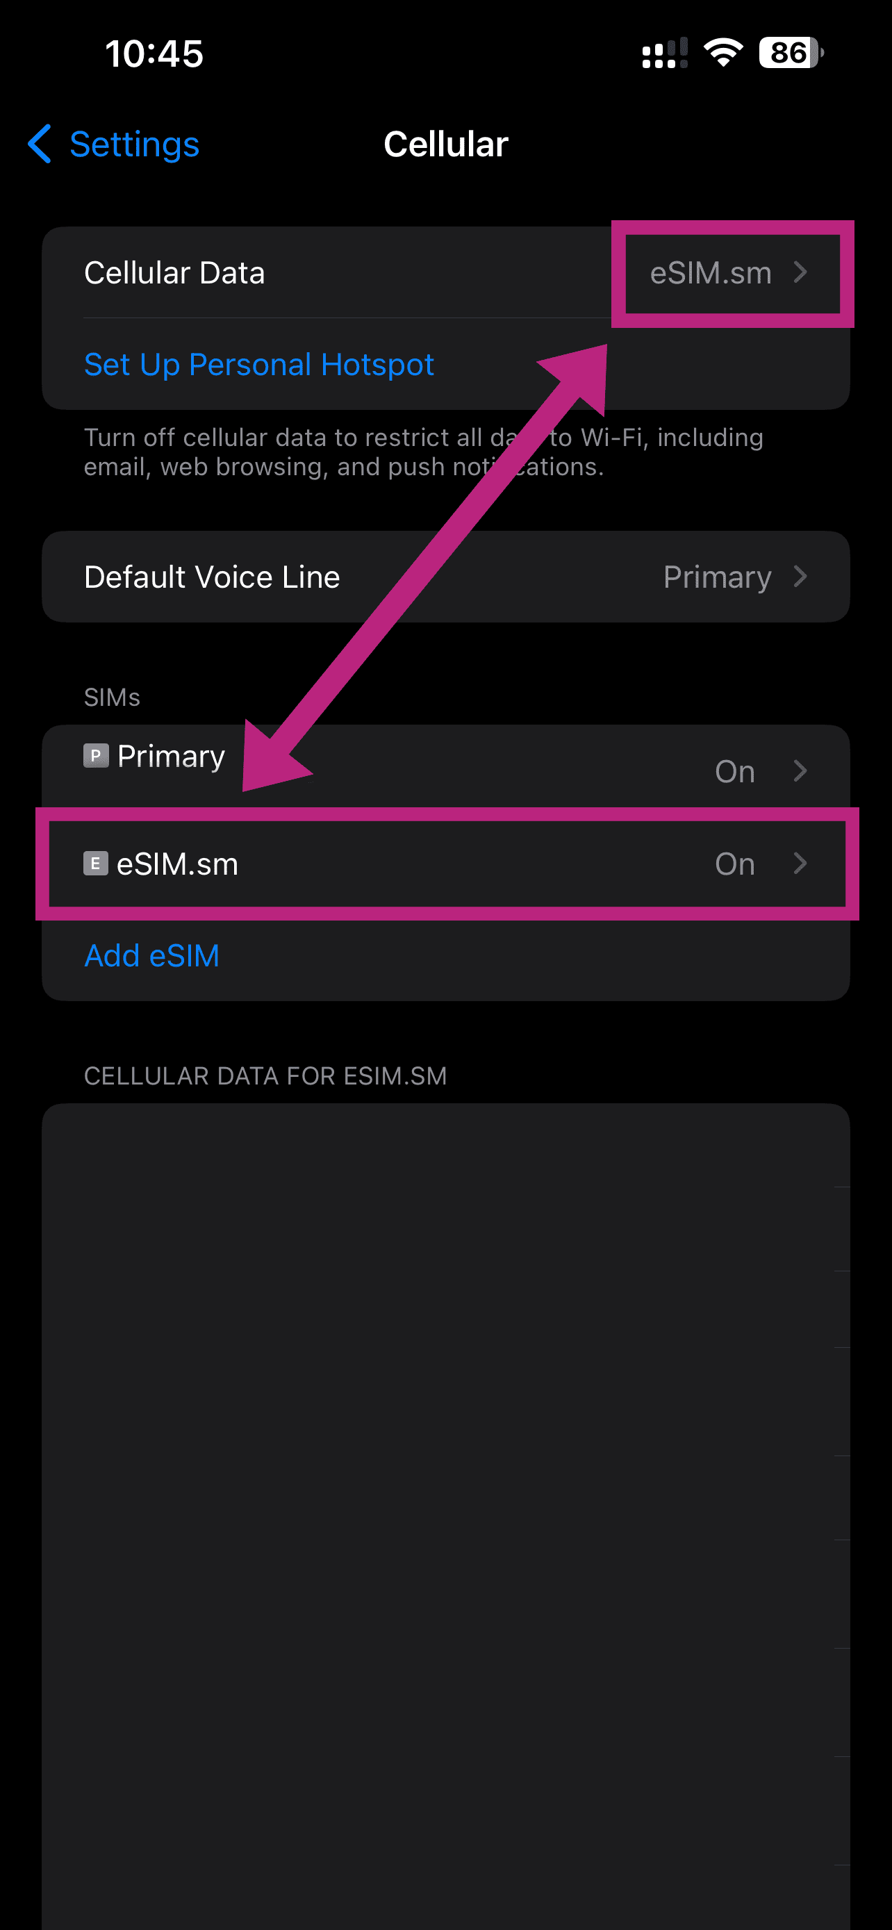
Task: Expand the Default Voice Line chevron
Action: (800, 576)
